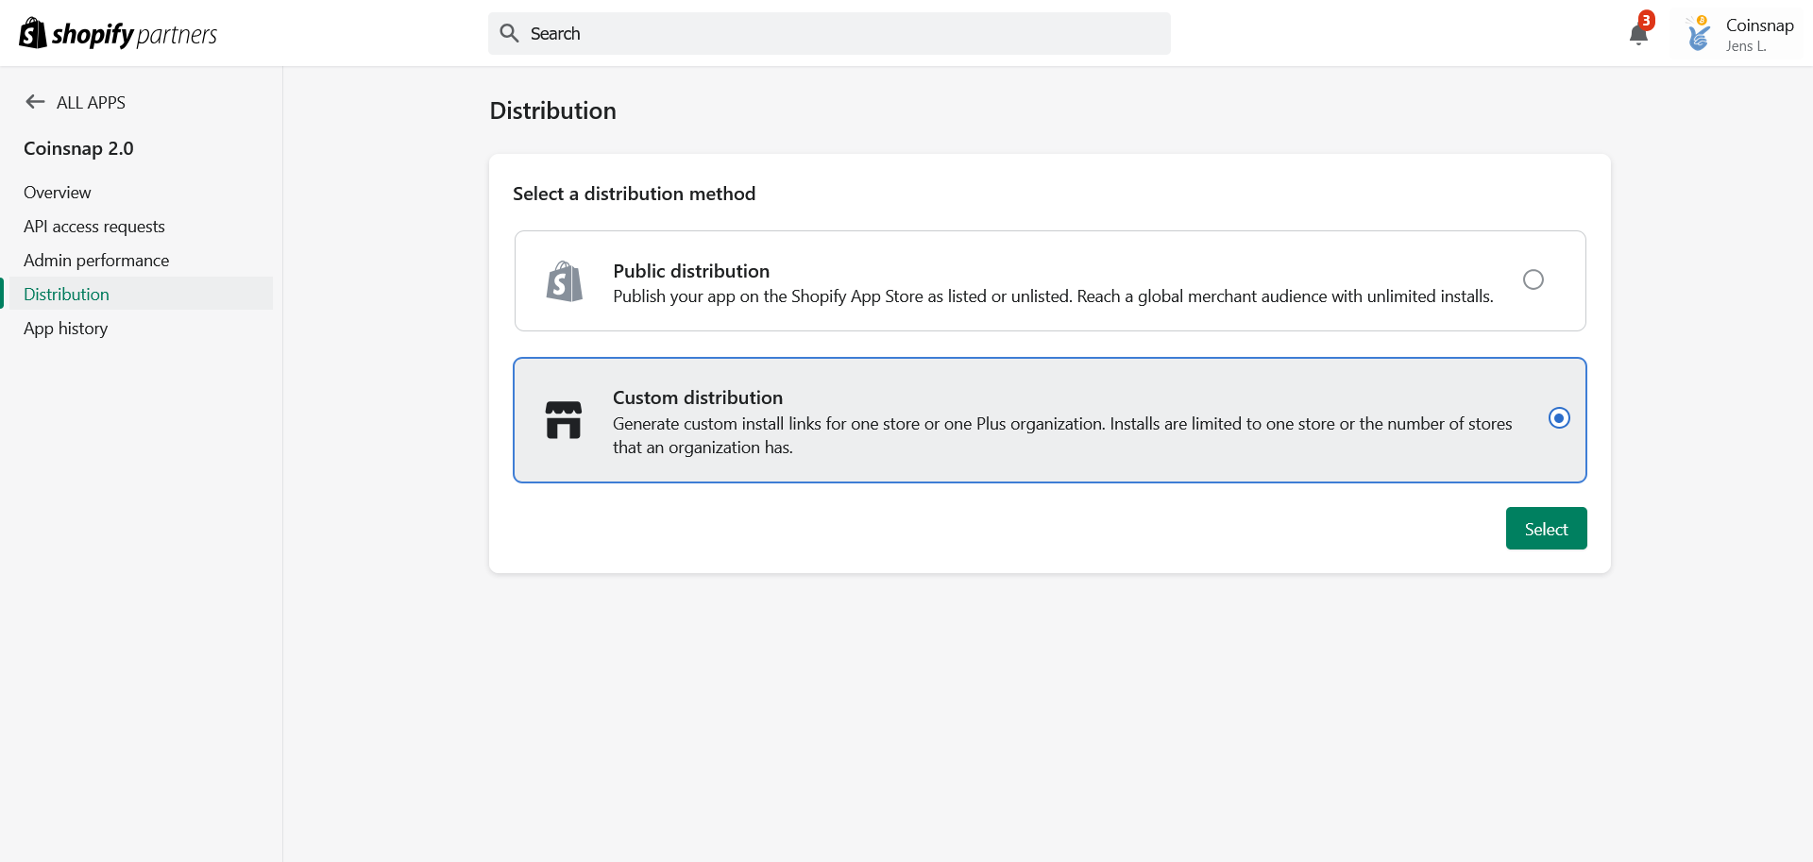The image size is (1813, 862).
Task: Click the storefront icon for Custom distribution
Action: point(564,420)
